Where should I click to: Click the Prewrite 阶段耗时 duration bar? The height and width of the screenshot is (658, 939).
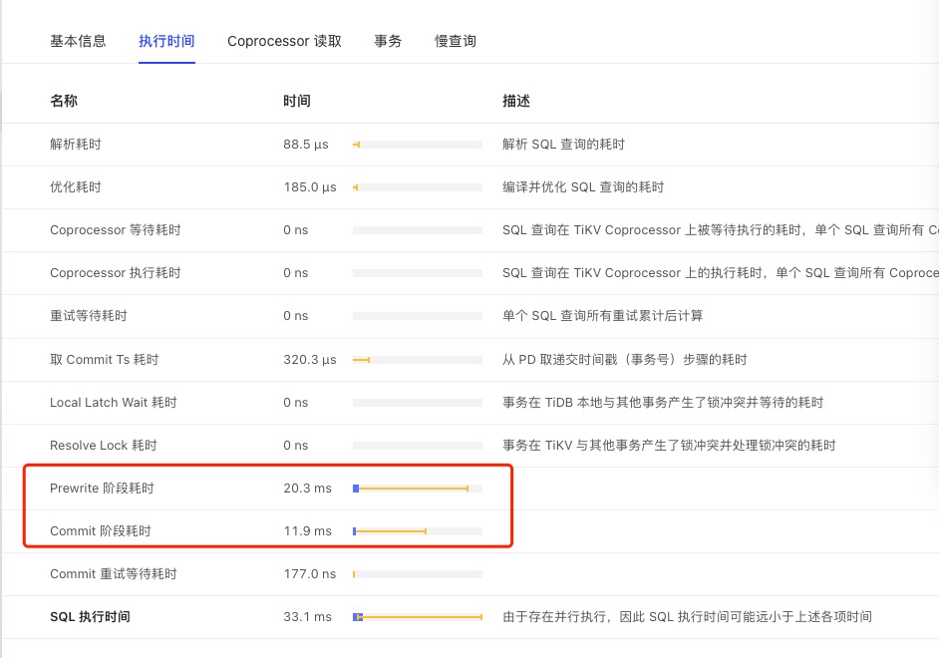pos(417,489)
